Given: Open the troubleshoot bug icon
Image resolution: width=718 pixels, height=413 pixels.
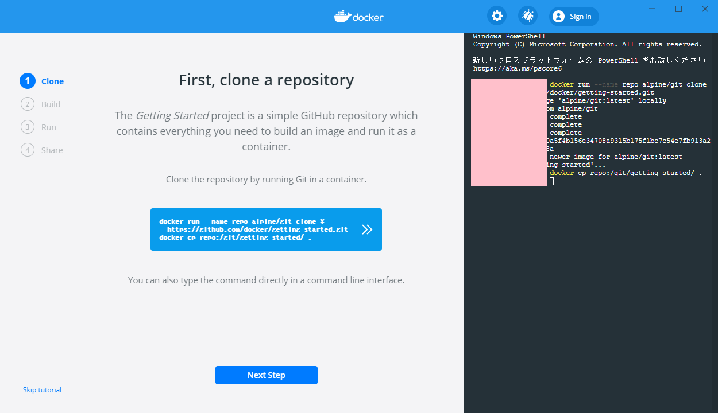Looking at the screenshot, I should (528, 16).
